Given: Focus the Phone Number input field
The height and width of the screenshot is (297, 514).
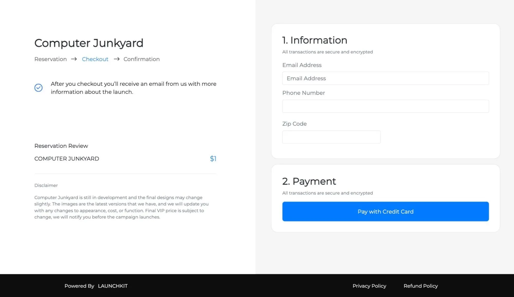Looking at the screenshot, I should point(385,106).
